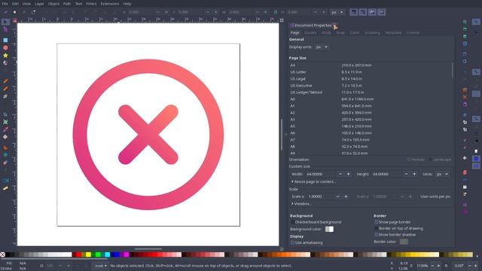
Task: Select the Star polygon tool
Action: 5,56
